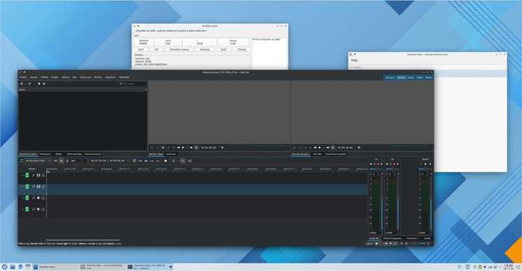The width and height of the screenshot is (522, 271).
Task: Open the application launcher on the taskbar
Action: pos(5,267)
